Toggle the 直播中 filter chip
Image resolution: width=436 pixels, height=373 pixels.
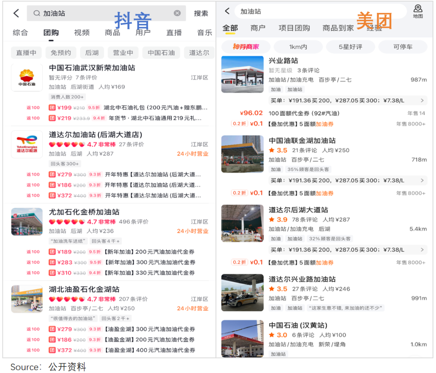pos(26,52)
